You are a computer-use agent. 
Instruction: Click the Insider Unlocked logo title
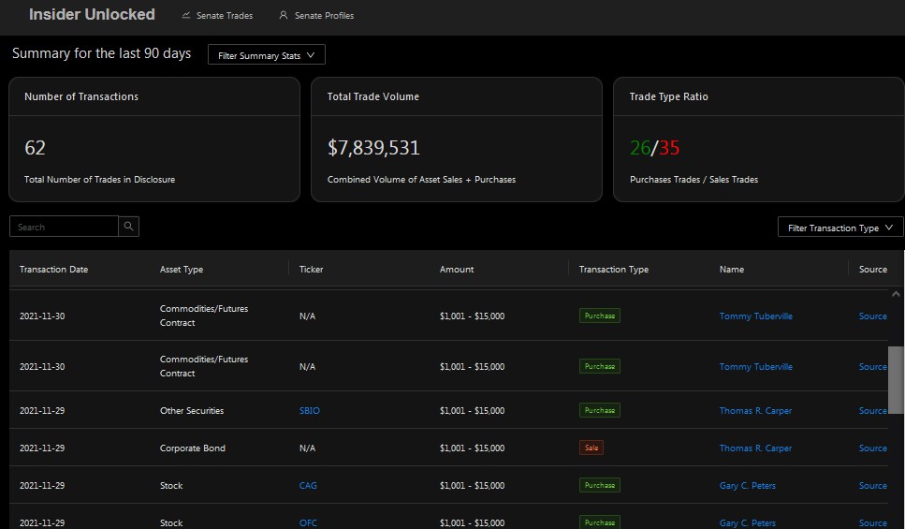click(x=92, y=15)
